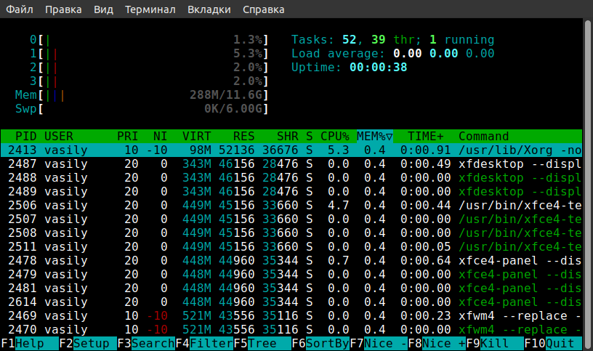Select process row PID 2506 xfce4-terminal
Image resolution: width=593 pixels, height=351 pixels.
pyautogui.click(x=291, y=206)
